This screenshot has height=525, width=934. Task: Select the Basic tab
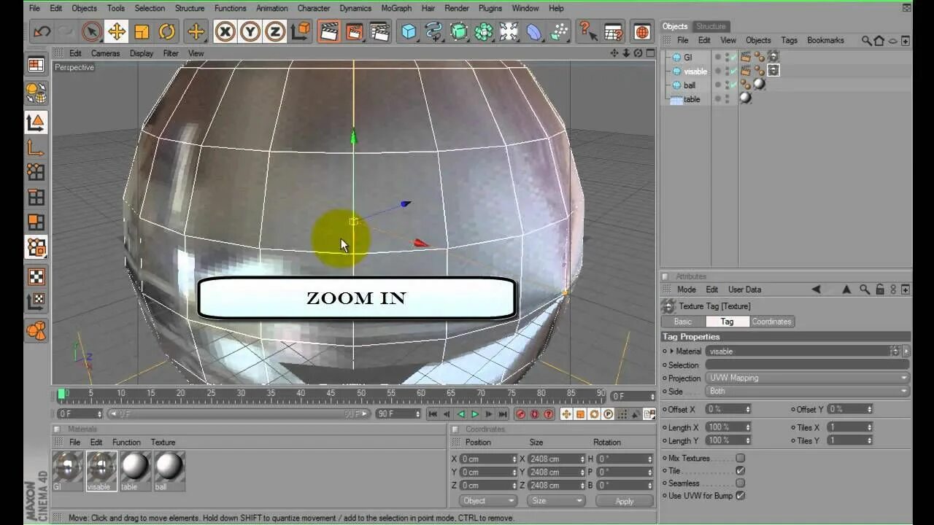683,322
